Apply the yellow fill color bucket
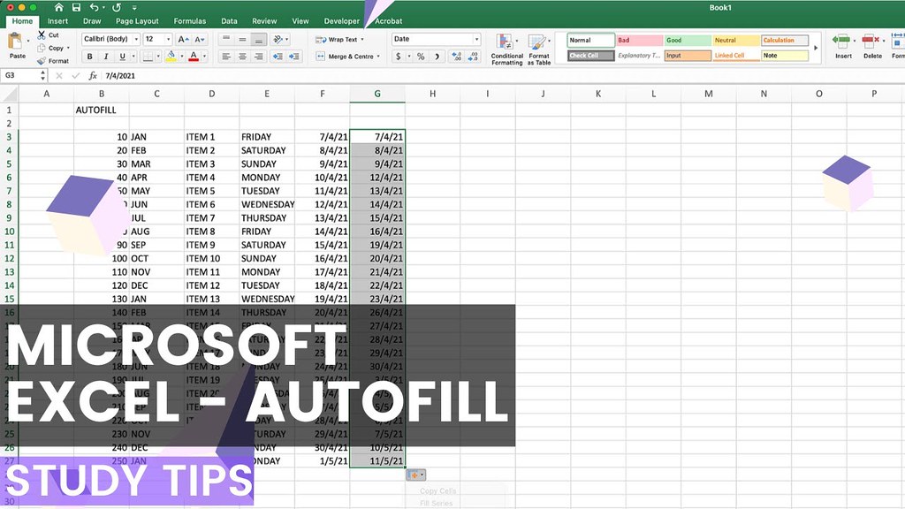Viewport: 905px width, 509px height. click(171, 57)
